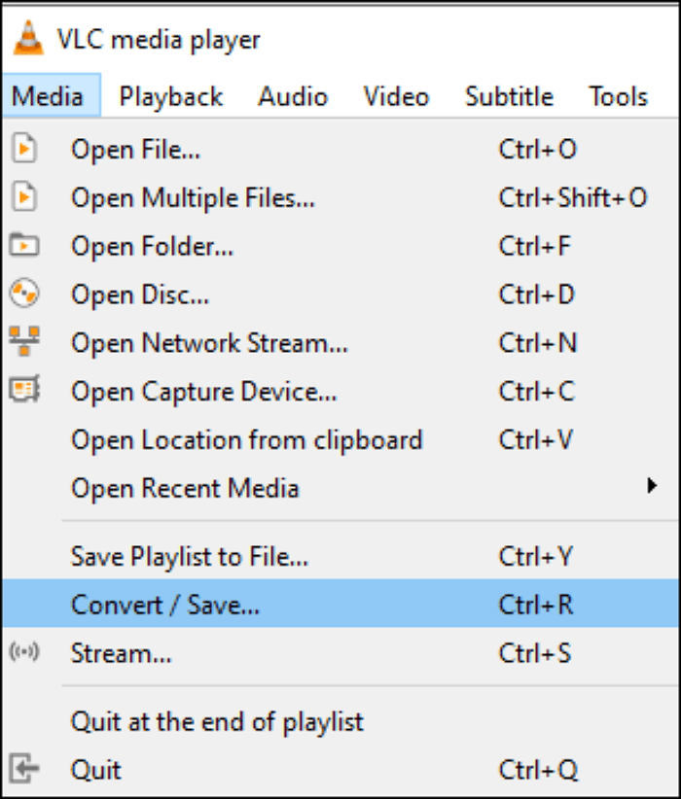Click the Quit exit icon

(x=23, y=770)
